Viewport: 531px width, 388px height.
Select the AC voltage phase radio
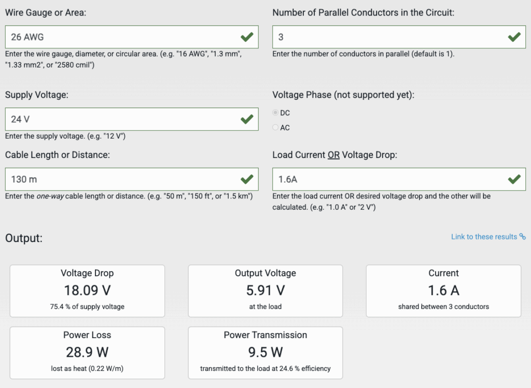[x=275, y=127]
